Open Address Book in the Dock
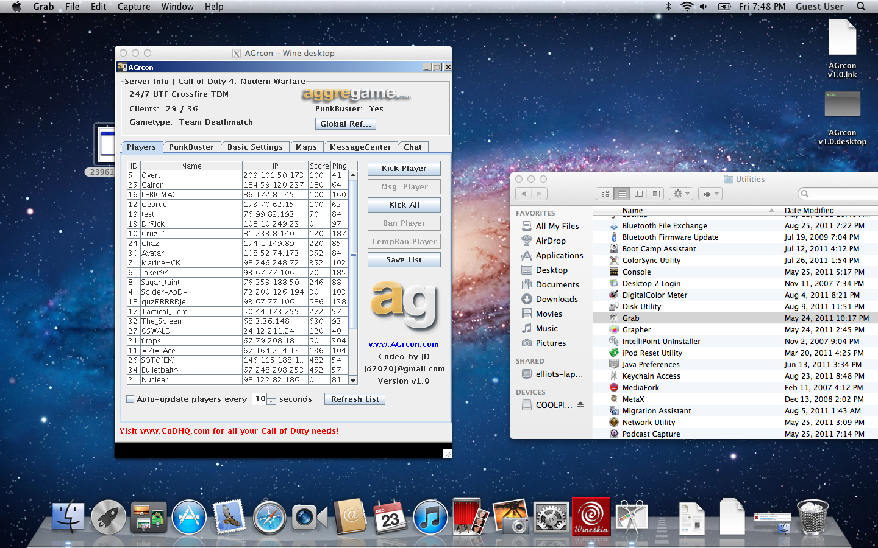The width and height of the screenshot is (878, 548). pyautogui.click(x=350, y=516)
